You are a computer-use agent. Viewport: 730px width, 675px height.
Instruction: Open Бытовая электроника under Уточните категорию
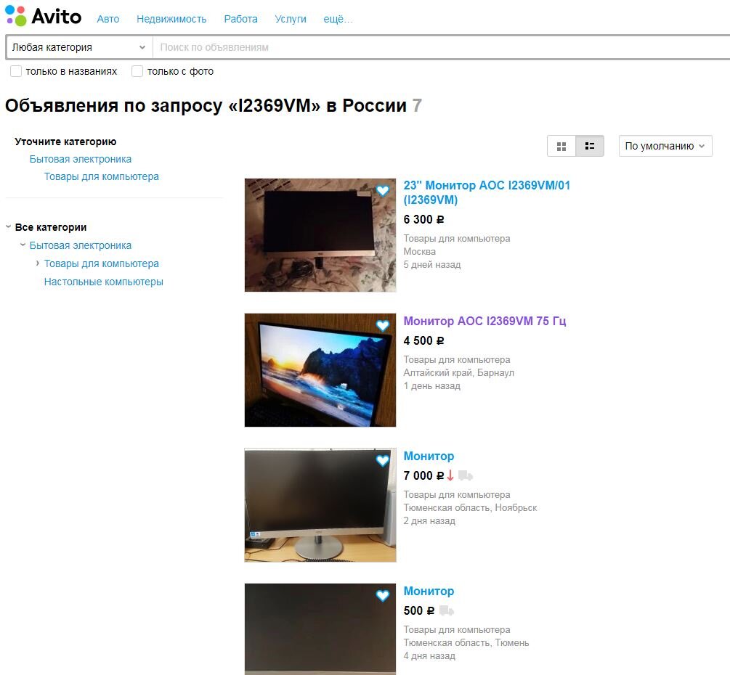tap(81, 159)
